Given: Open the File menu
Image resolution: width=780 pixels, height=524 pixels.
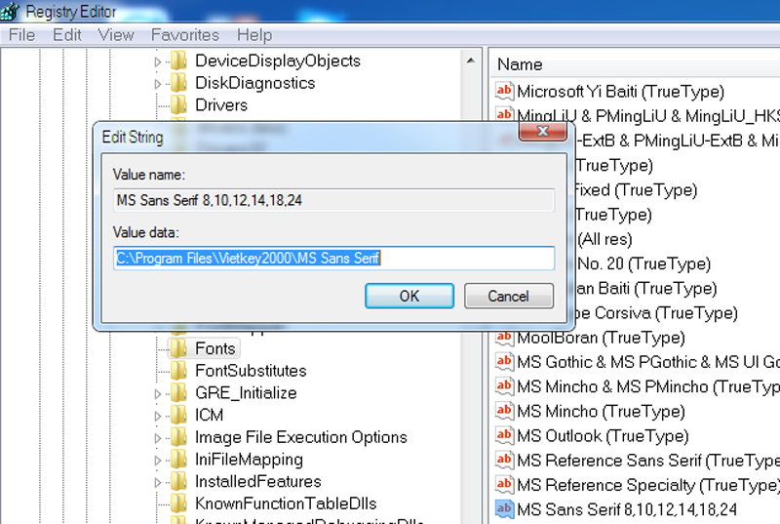Looking at the screenshot, I should 21,35.
